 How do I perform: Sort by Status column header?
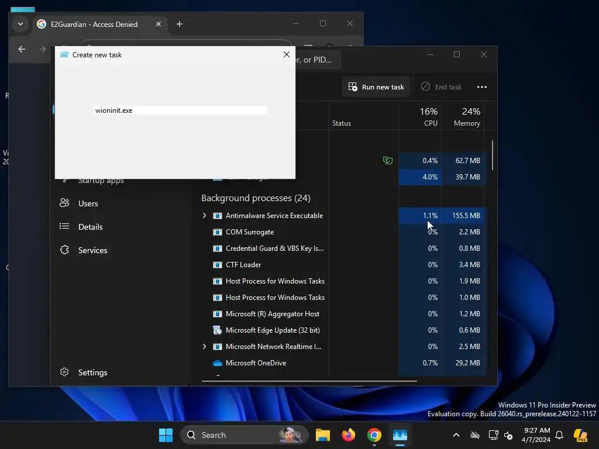tap(363, 116)
